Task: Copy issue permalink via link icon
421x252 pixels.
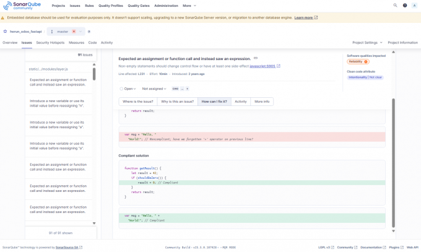Action: click(256, 58)
